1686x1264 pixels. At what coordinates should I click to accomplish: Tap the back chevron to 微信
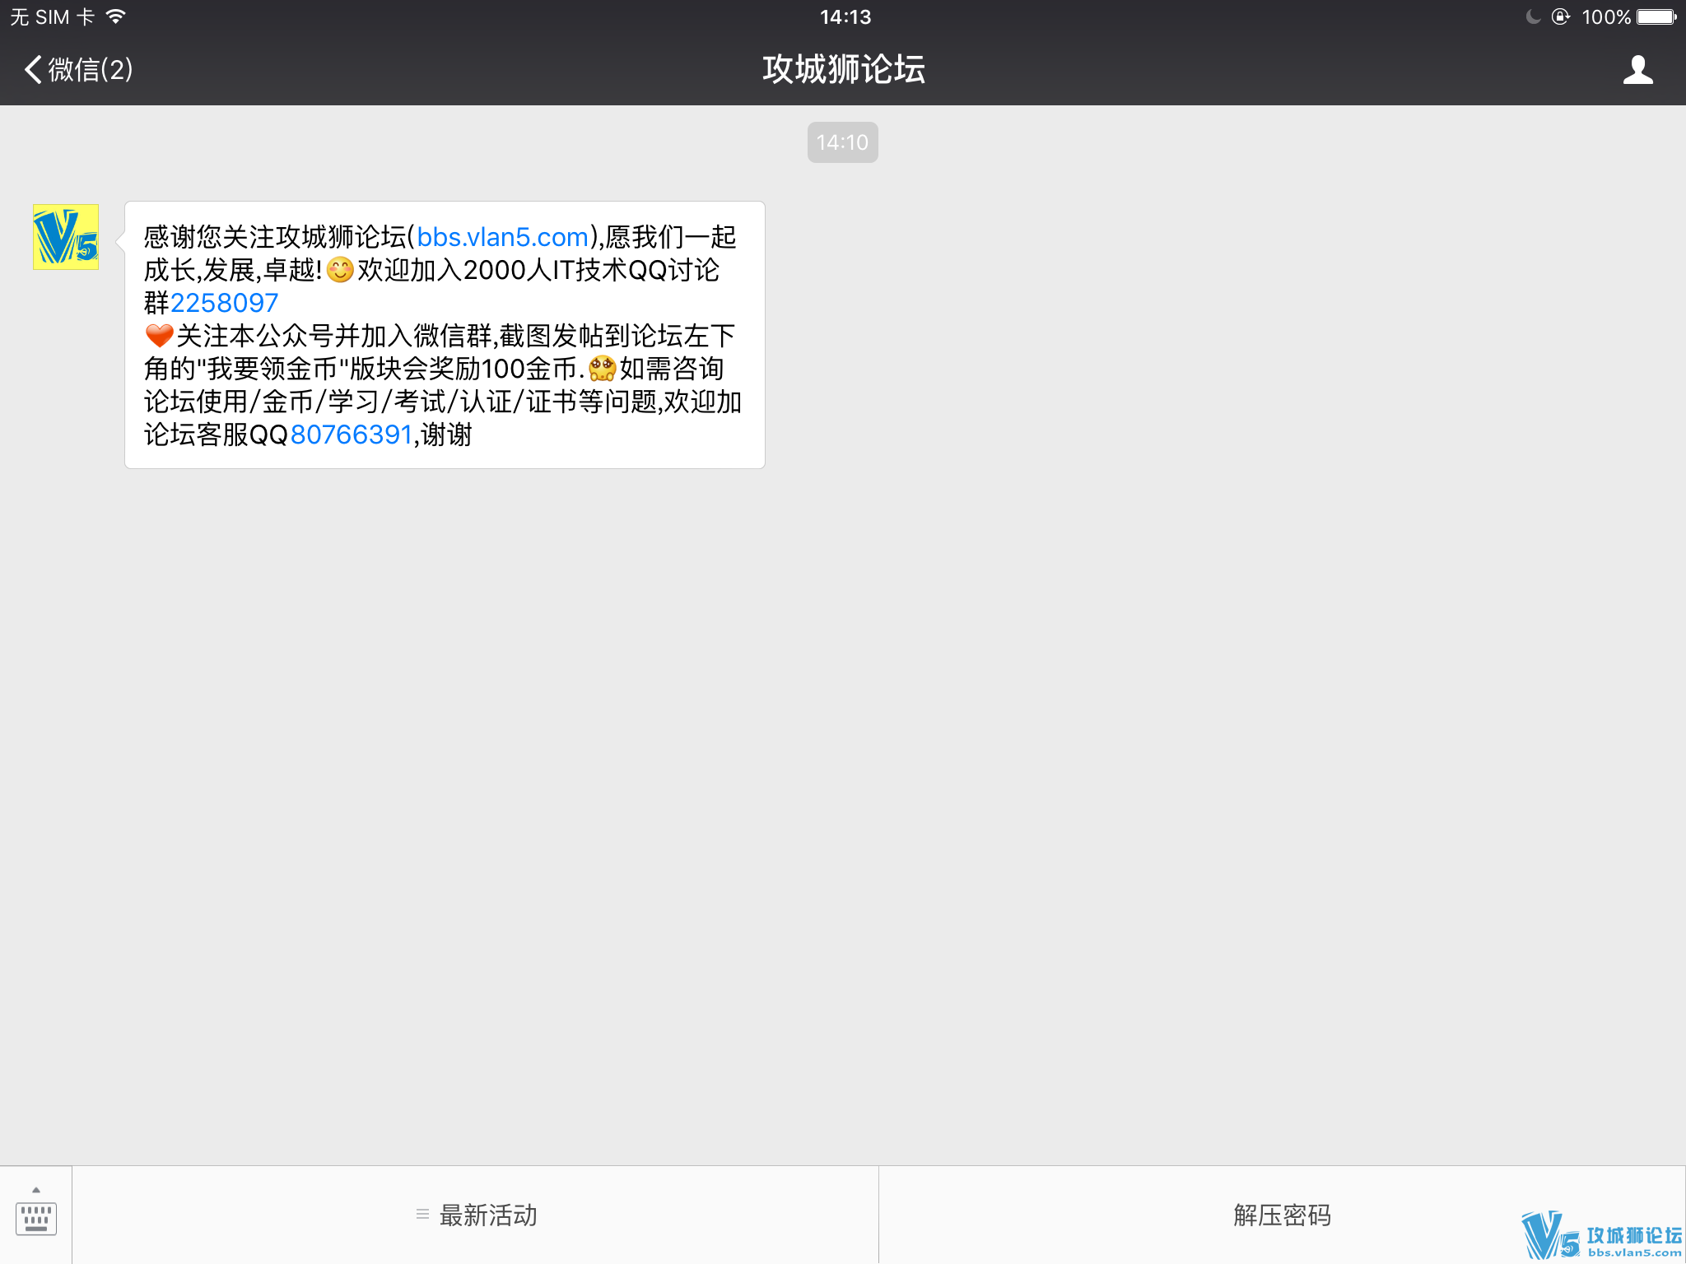click(x=32, y=70)
